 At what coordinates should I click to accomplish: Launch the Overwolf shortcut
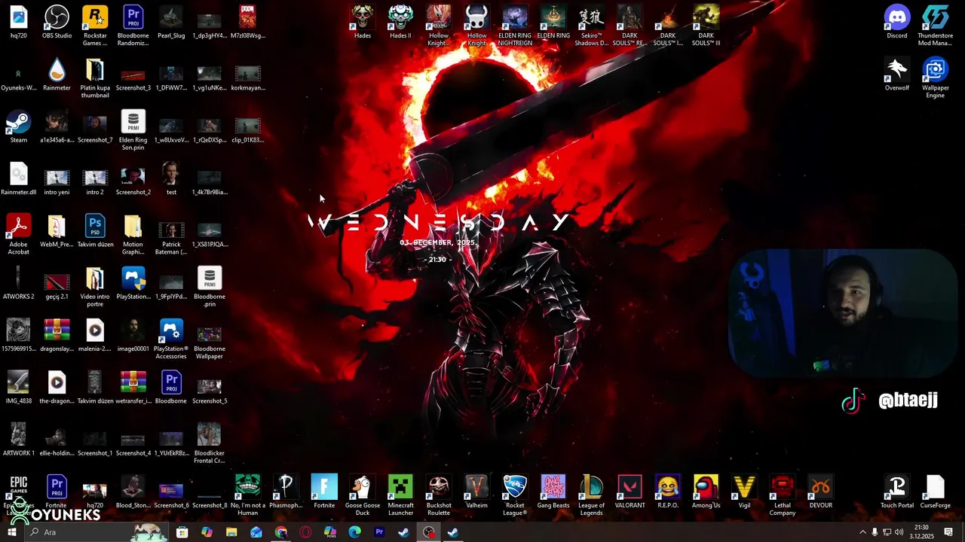(897, 75)
